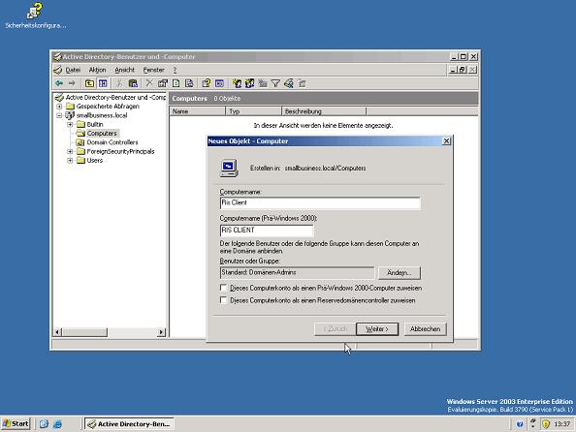Click the tree pane horizontal scrollbar right arrow
Screen dimensions: 576x432
[161, 332]
